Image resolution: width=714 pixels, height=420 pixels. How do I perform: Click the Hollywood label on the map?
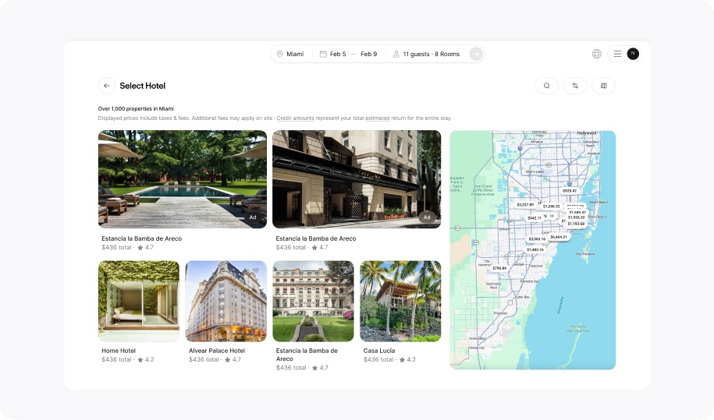(587, 132)
